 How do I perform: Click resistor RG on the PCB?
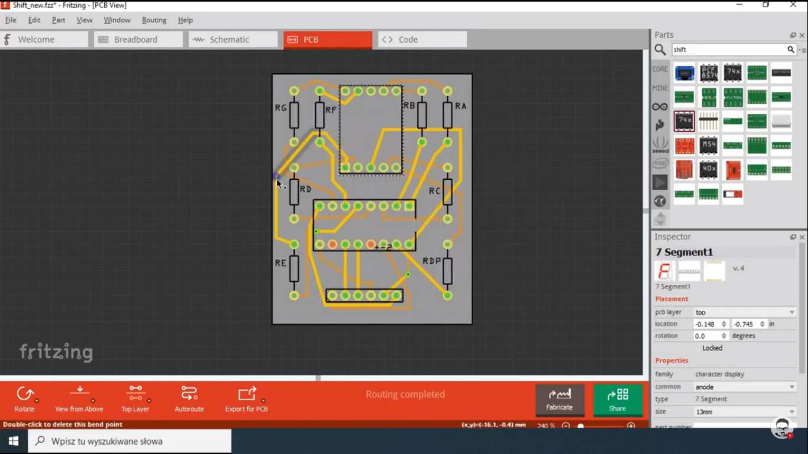[x=294, y=116]
